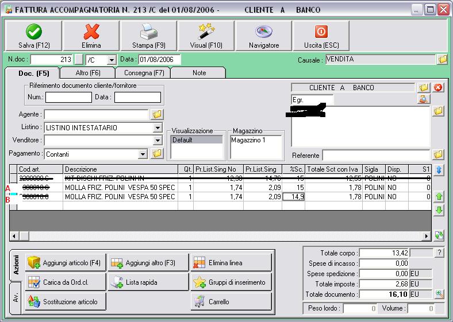This screenshot has height=322, width=453.
Task: Click the %Sc. cell showing 14,9
Action: click(x=294, y=197)
